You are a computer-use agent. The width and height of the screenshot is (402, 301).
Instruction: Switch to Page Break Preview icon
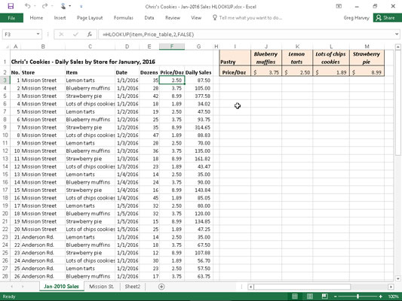[x=324, y=296]
